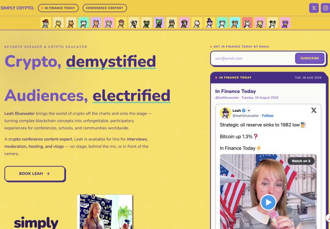Click the In Finance Today card heading

[x=235, y=91]
